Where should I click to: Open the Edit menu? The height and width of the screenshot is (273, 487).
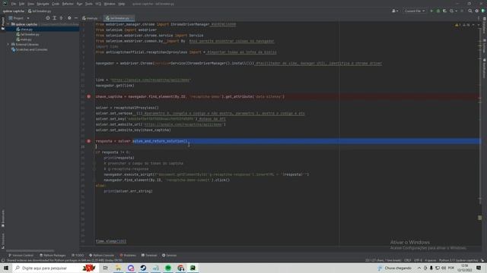pos(22,4)
